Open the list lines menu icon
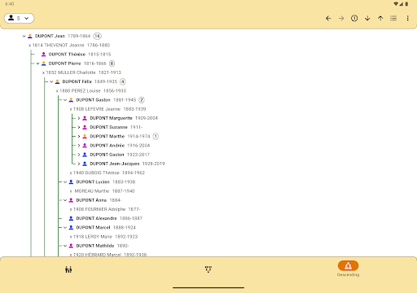The width and height of the screenshot is (417, 293). tap(393, 18)
